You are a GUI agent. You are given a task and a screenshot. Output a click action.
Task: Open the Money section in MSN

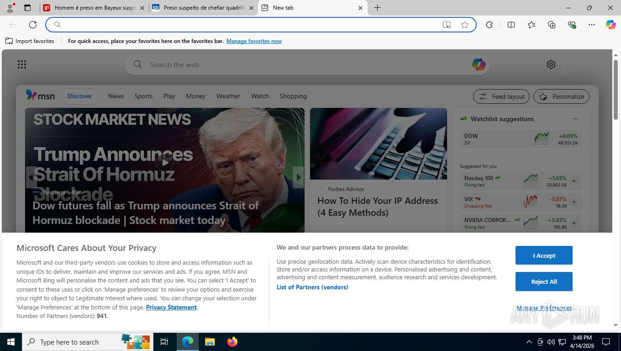[195, 96]
